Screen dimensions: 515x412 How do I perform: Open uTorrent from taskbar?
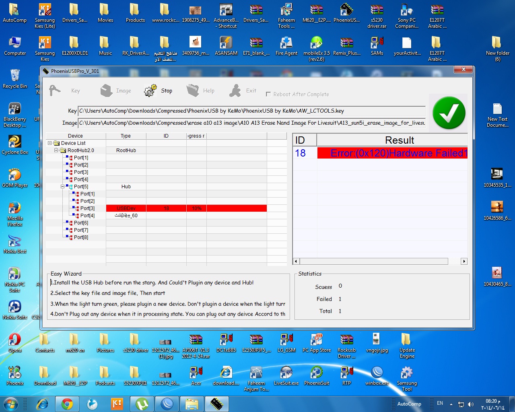click(142, 404)
